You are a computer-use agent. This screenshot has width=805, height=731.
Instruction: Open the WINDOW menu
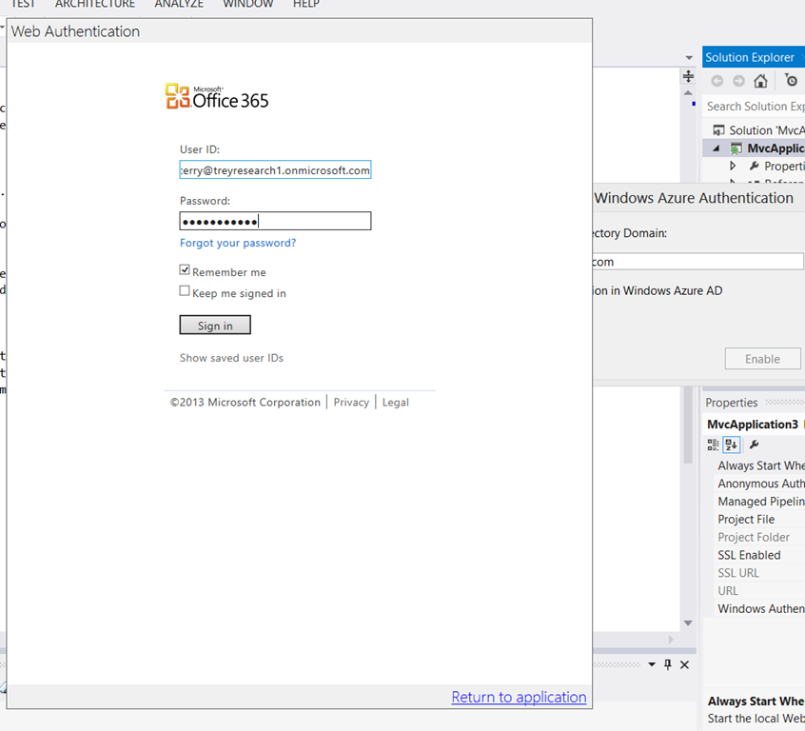coord(248,4)
